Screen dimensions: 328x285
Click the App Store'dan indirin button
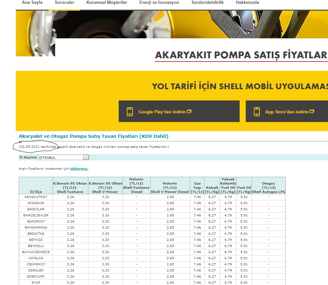coord(287,111)
